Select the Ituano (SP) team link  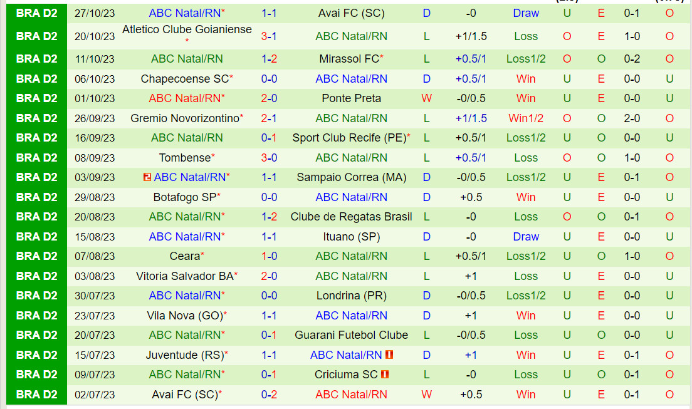(351, 237)
